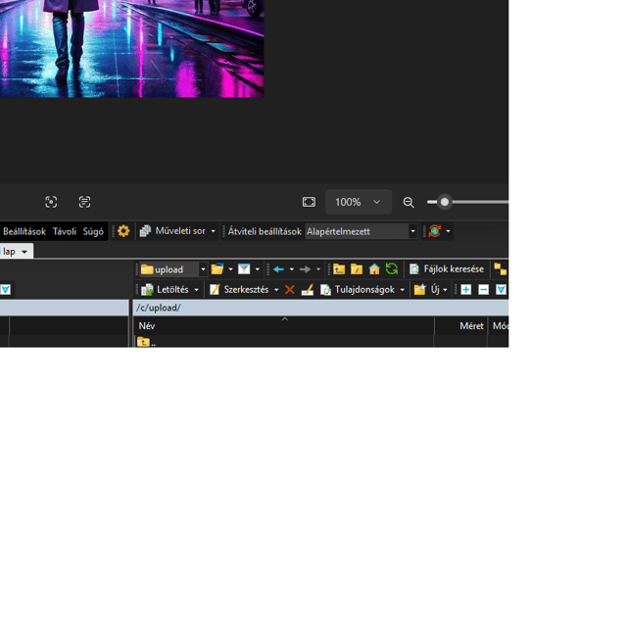Click the scan text icon in photo viewer
This screenshot has width=627, height=627.
pos(84,202)
